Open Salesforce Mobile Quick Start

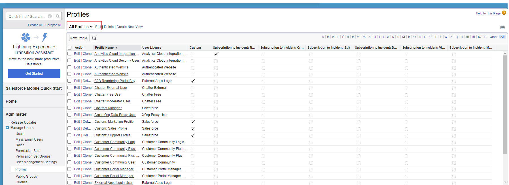point(34,88)
